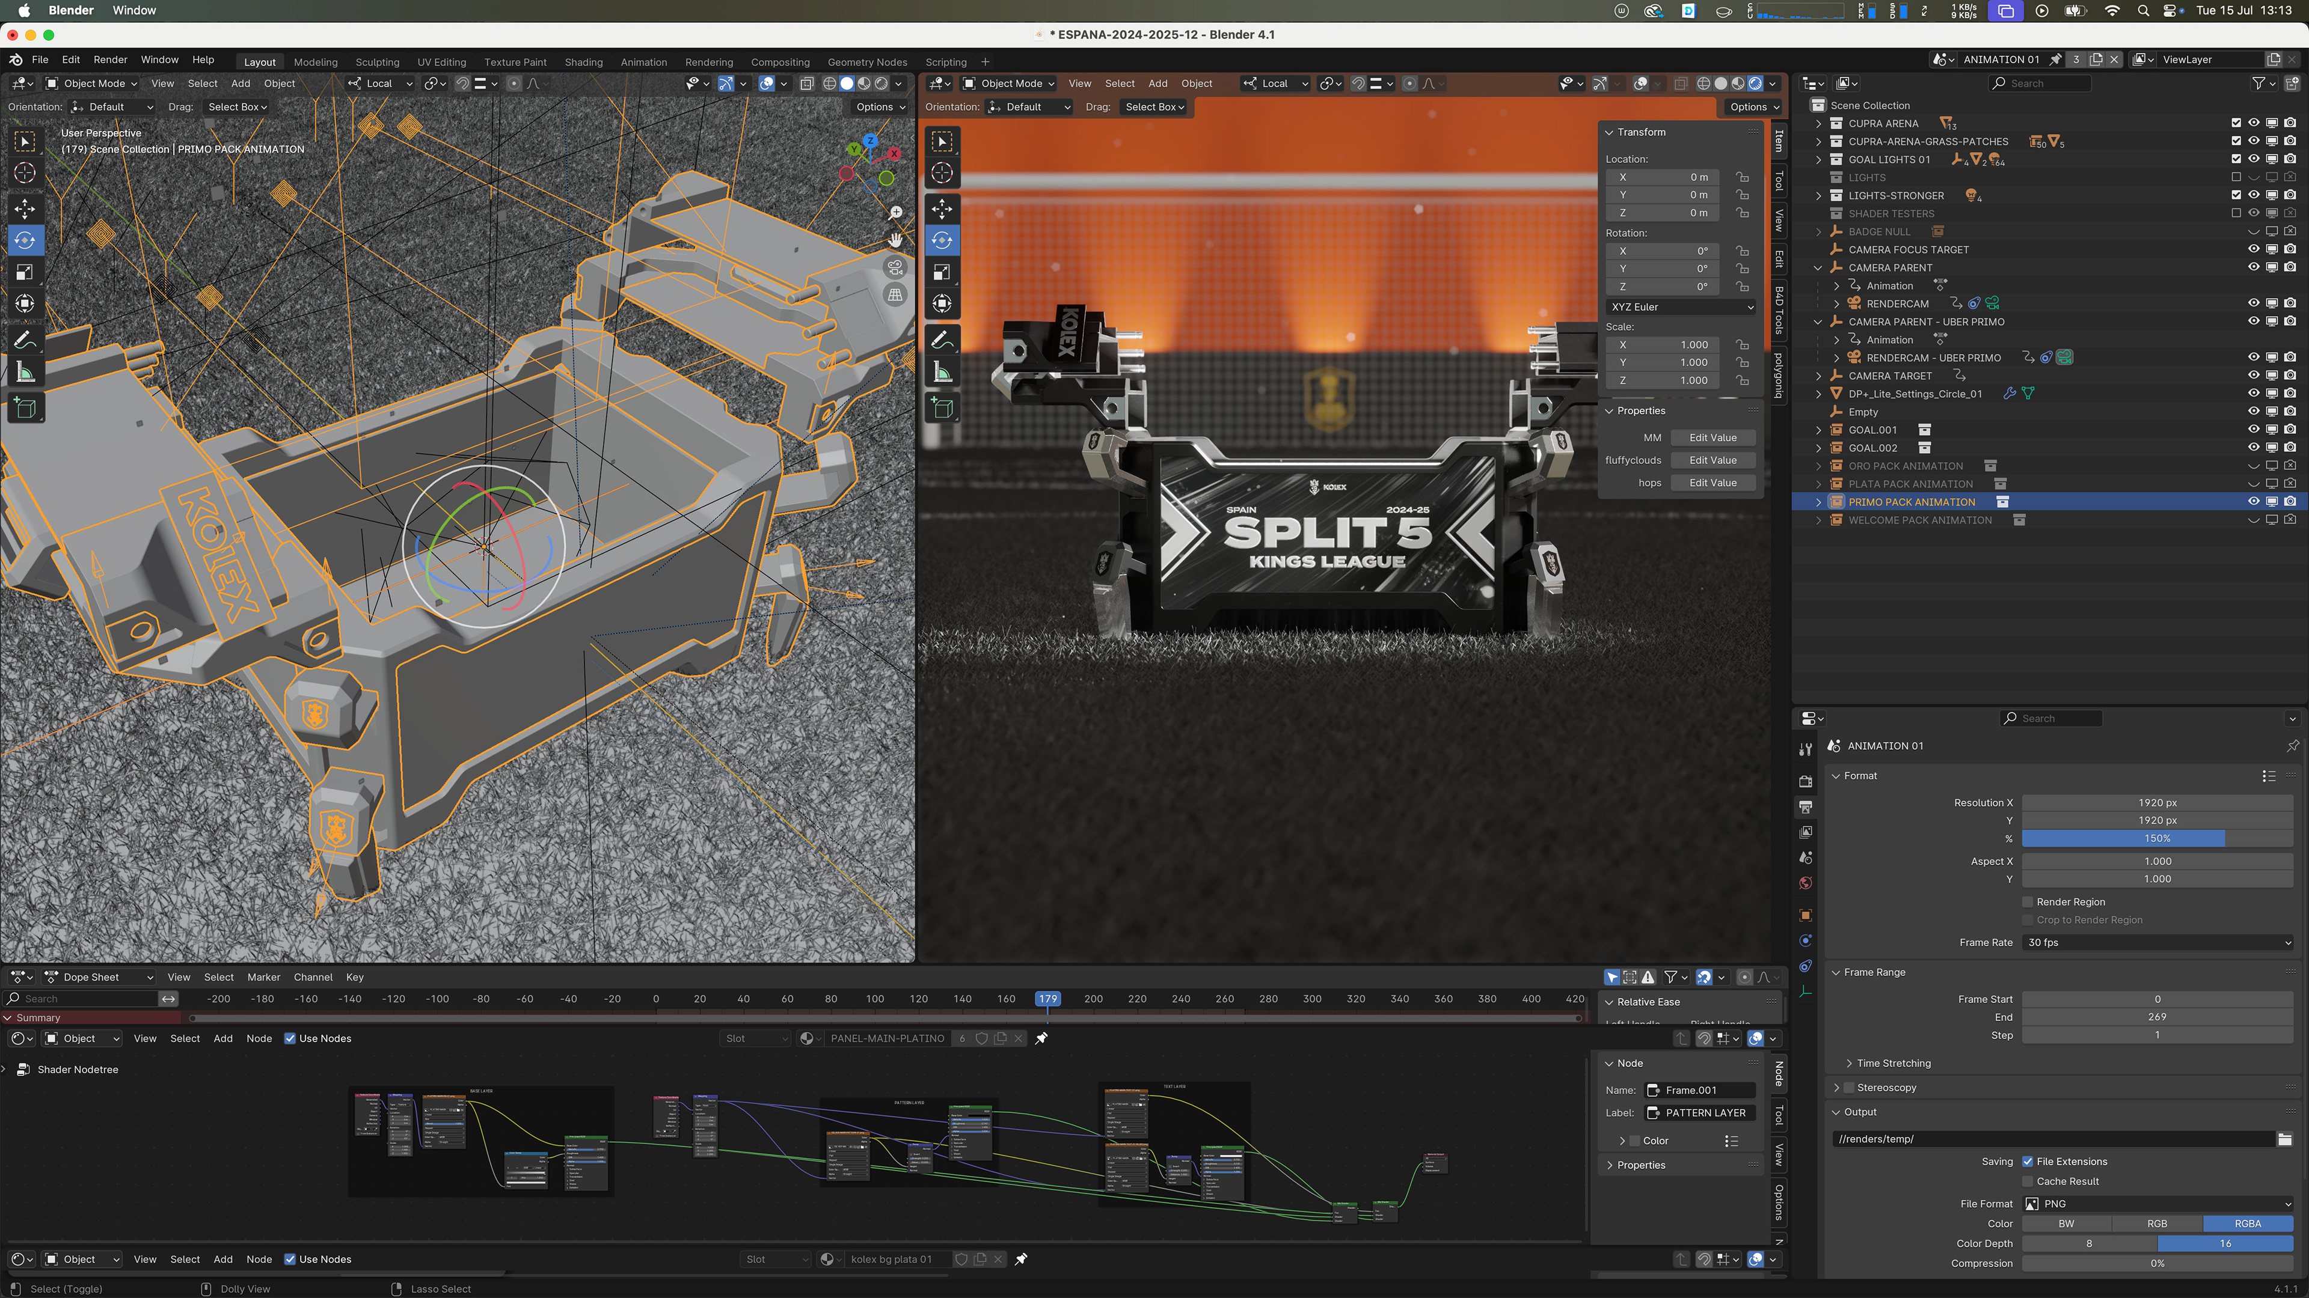Lock the X location lock icon
The image size is (2309, 1298).
(x=1743, y=177)
